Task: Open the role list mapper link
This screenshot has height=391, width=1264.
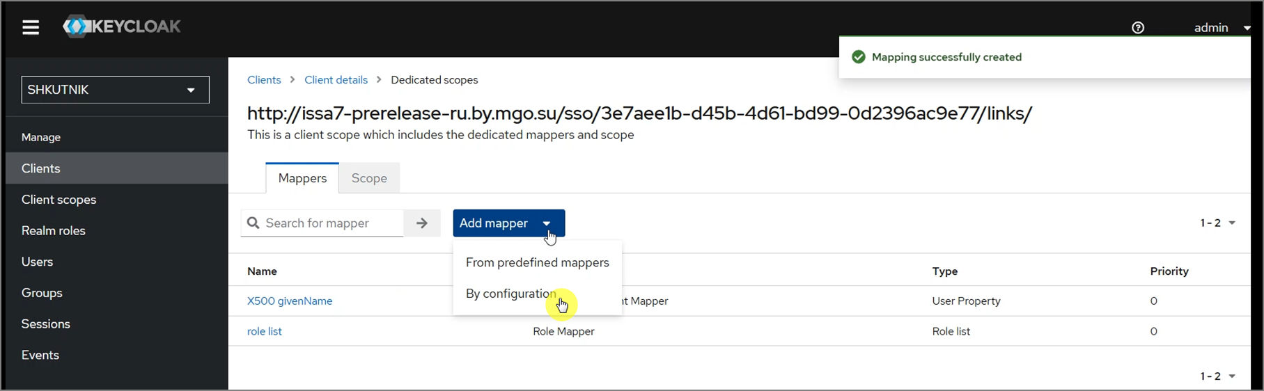Action: tap(265, 332)
